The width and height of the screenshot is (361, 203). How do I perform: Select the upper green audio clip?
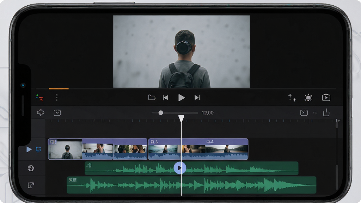tap(191, 168)
